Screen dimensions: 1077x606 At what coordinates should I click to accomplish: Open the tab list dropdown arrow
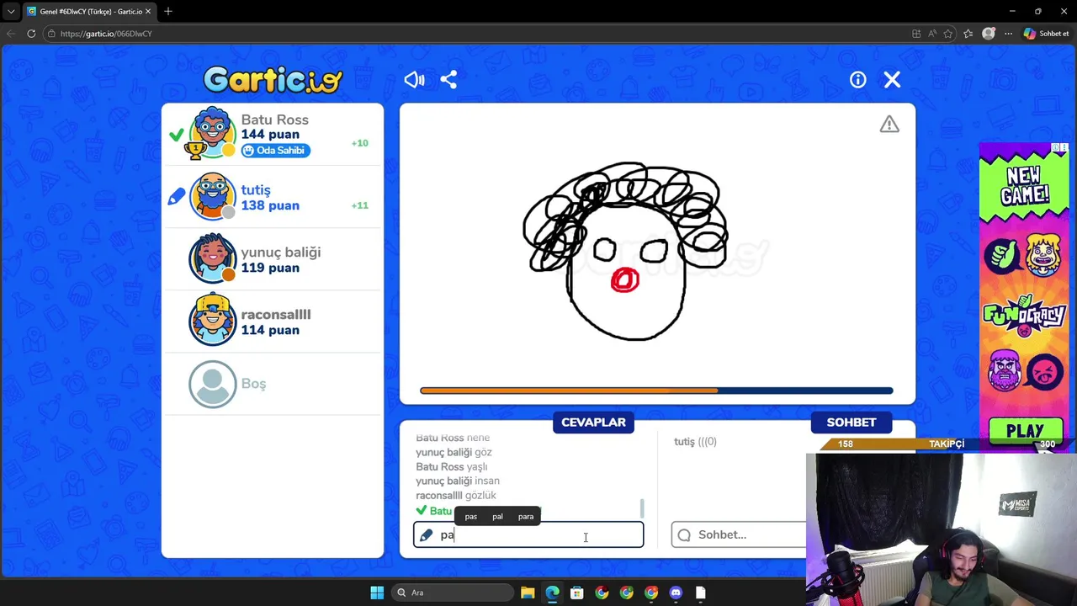click(10, 12)
